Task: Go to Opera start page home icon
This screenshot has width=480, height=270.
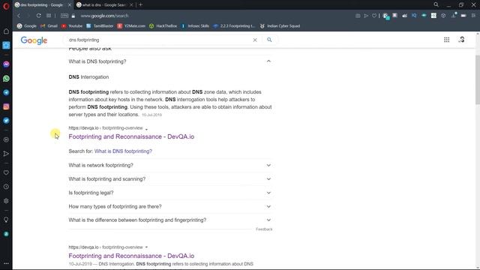Action: 6,31
